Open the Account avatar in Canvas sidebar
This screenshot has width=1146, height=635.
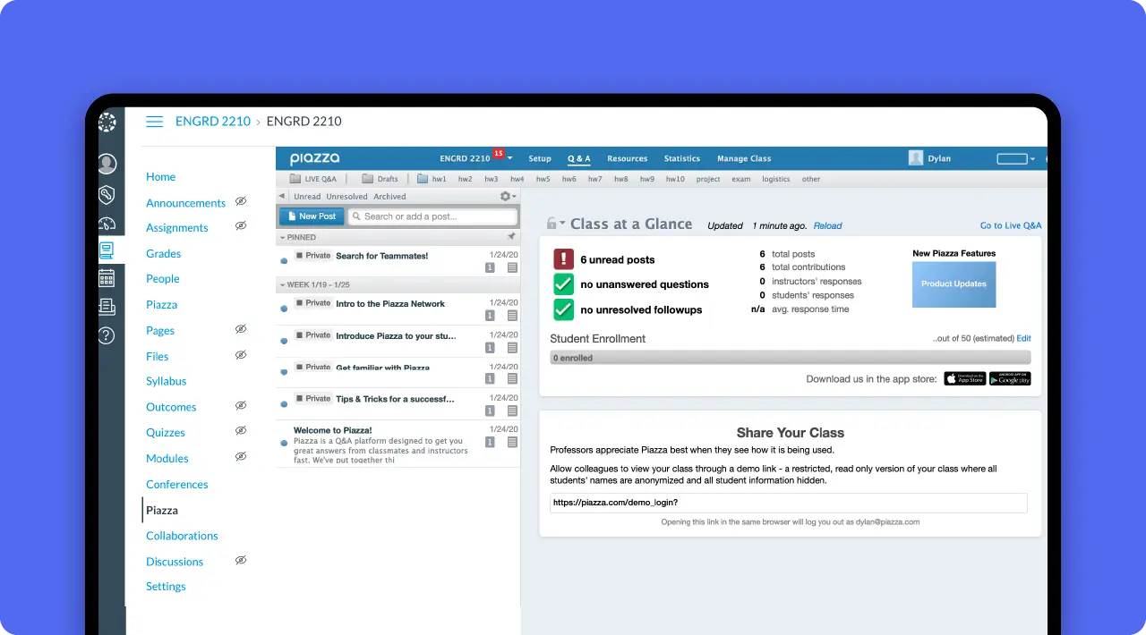107,164
